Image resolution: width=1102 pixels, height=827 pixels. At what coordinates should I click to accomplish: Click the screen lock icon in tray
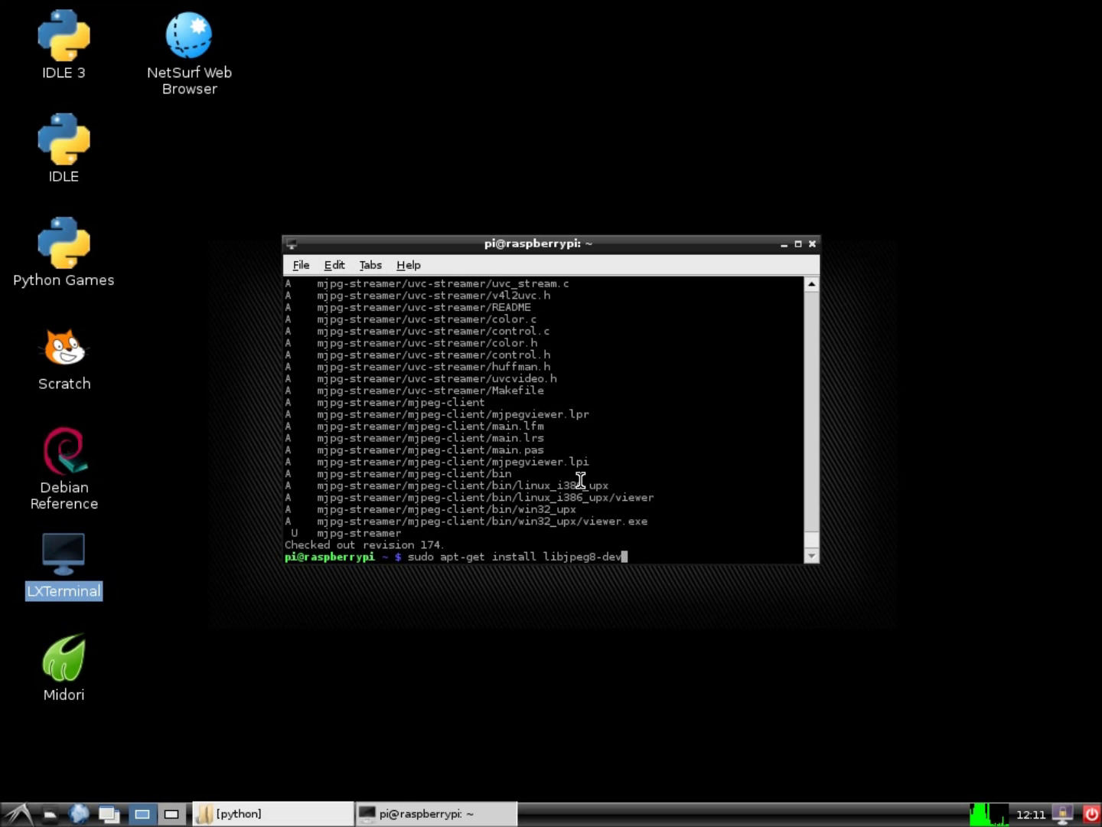point(1062,814)
